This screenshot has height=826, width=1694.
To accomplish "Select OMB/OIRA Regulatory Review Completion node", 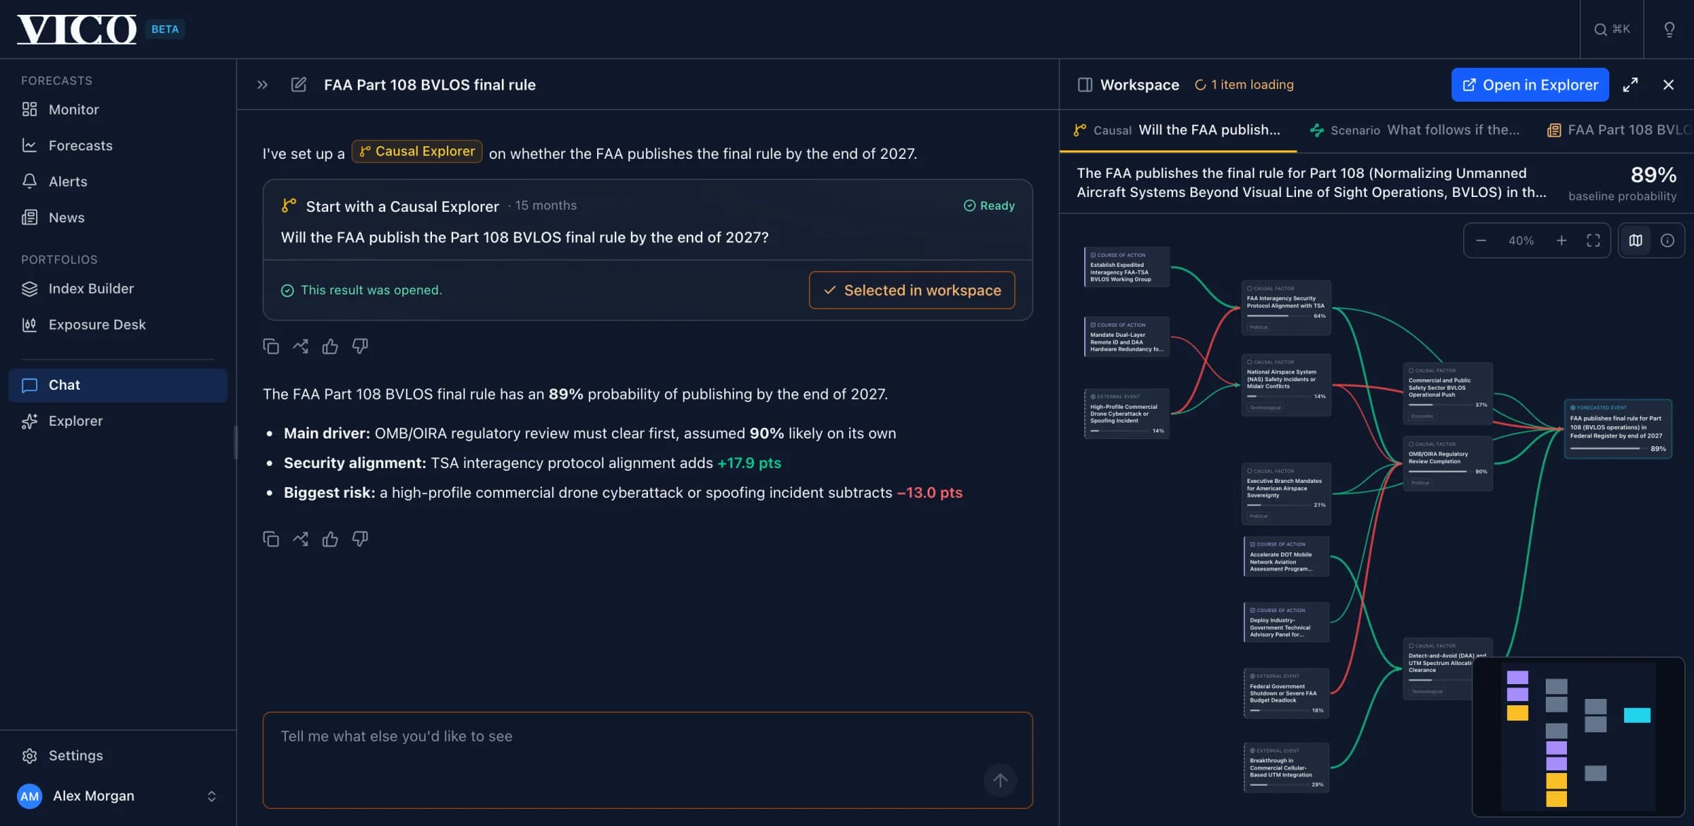I will [x=1448, y=464].
